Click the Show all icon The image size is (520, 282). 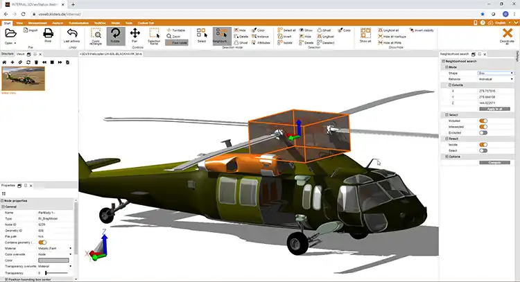coord(365,35)
